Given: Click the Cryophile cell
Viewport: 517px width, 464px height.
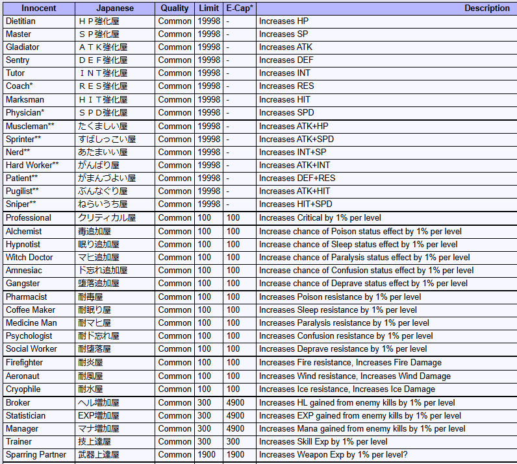Looking at the screenshot, I should point(39,389).
